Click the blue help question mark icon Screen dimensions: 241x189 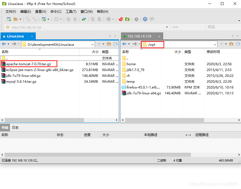pos(145,19)
